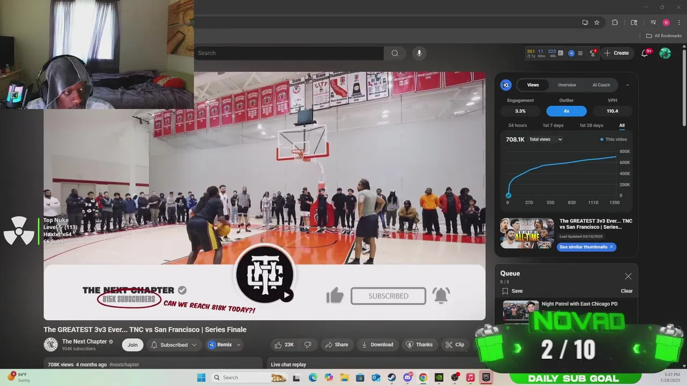Viewport: 687px width, 386px height.
Task: Open YouTube notifications bell
Action: [646, 53]
